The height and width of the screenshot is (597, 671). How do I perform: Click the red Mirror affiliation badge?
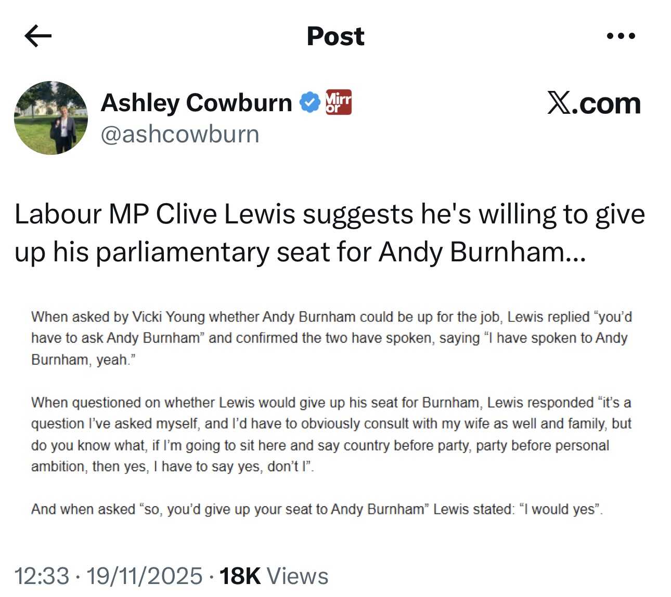[338, 102]
